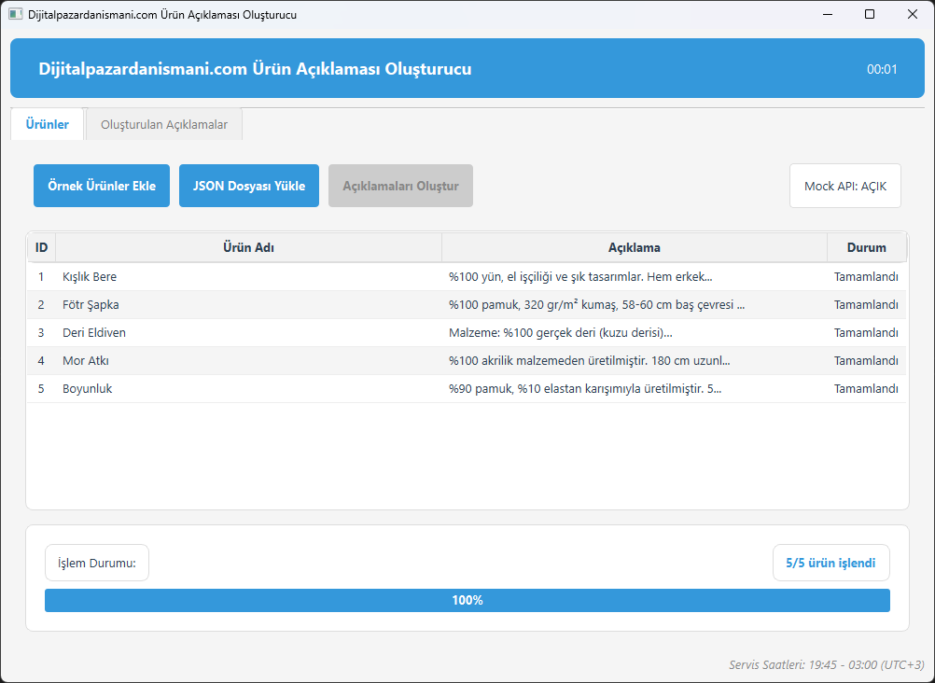Click ID cell 5 in the table
Image resolution: width=935 pixels, height=683 pixels.
pos(41,389)
